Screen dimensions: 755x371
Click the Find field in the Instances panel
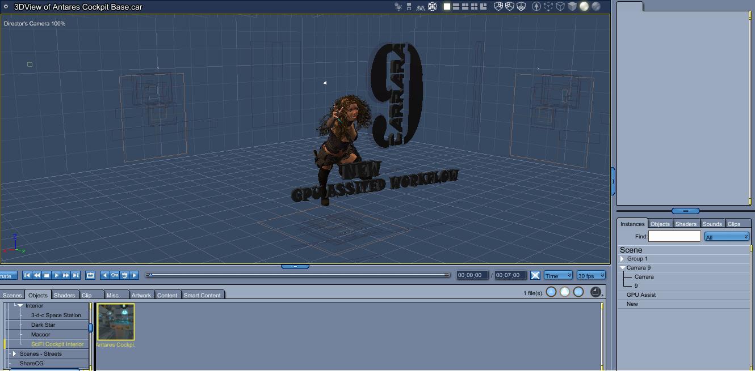tap(674, 236)
